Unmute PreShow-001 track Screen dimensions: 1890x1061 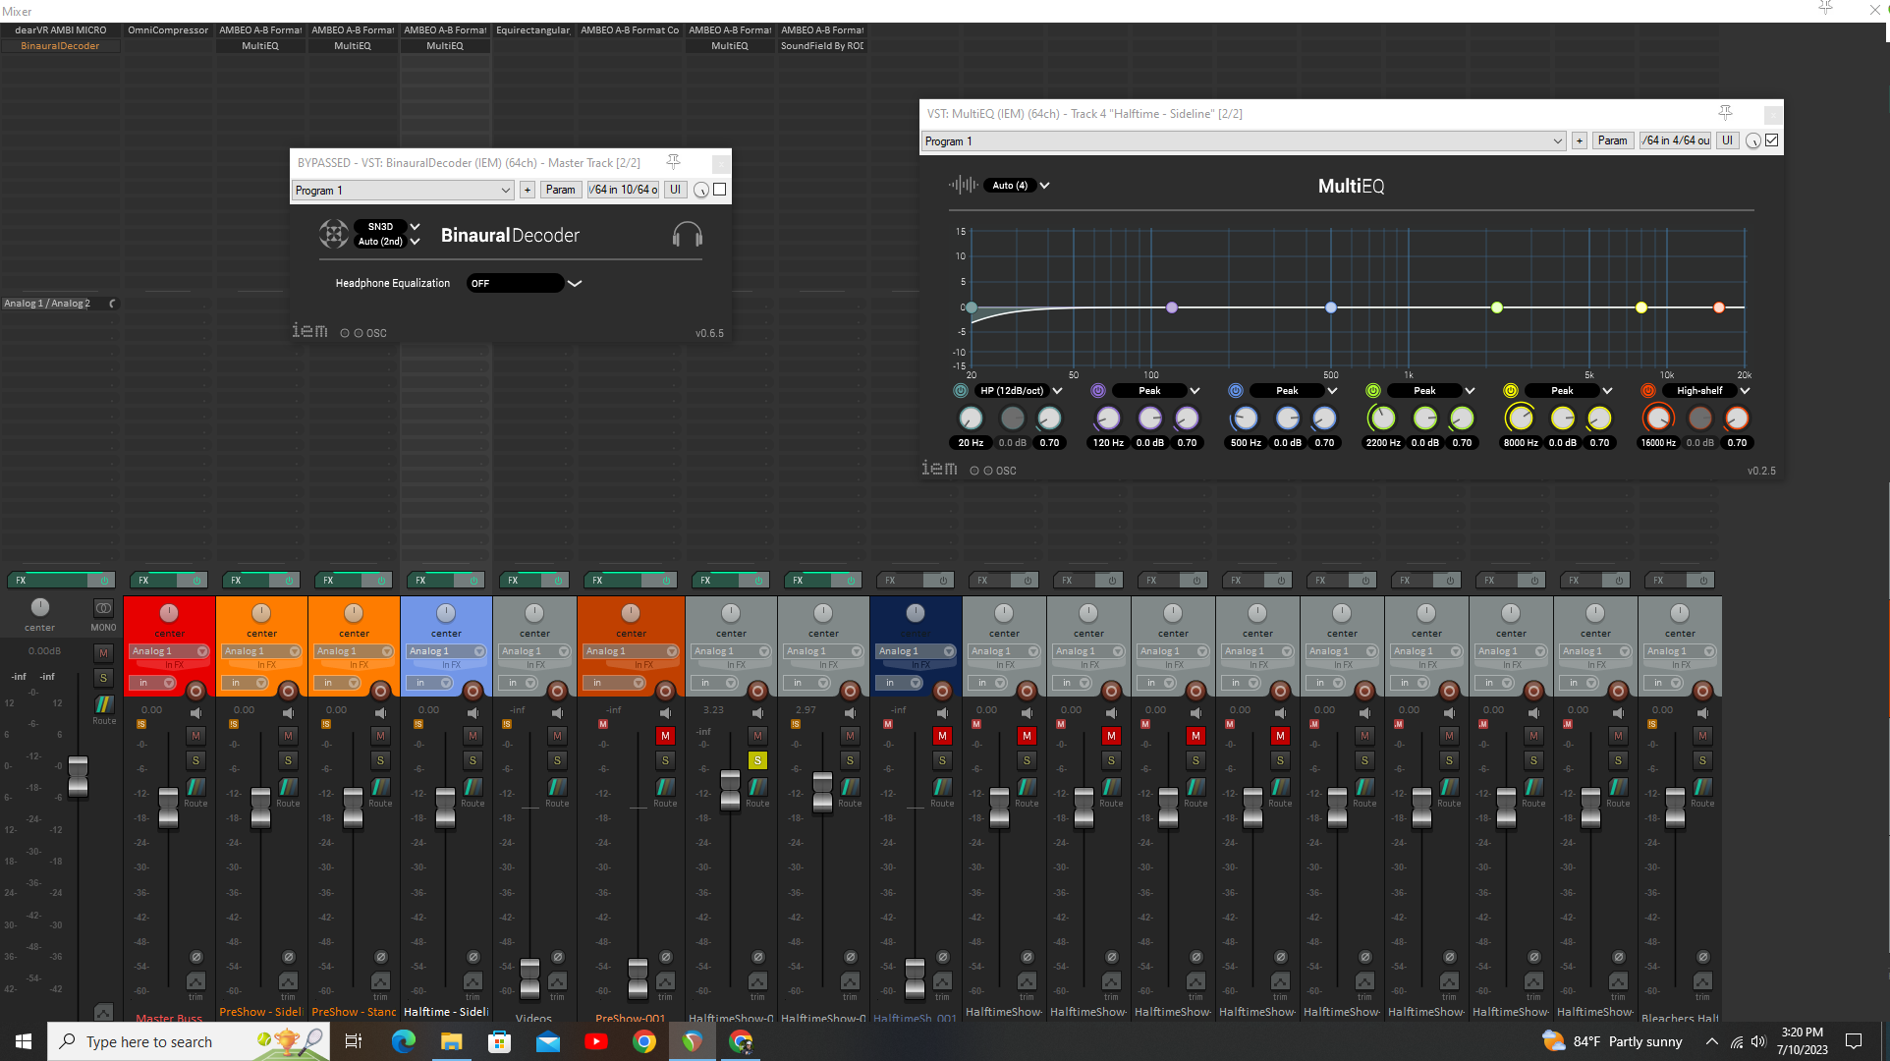click(665, 736)
